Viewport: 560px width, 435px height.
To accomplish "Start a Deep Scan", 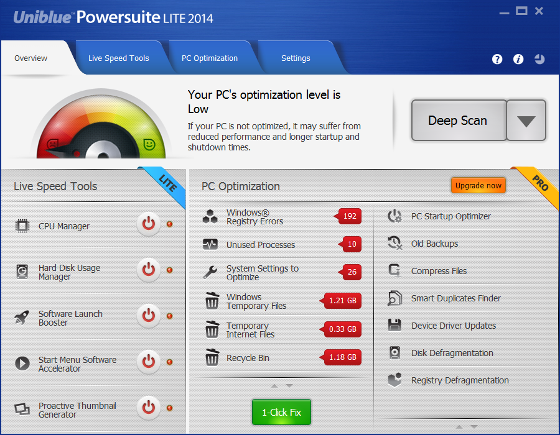I will click(x=459, y=121).
